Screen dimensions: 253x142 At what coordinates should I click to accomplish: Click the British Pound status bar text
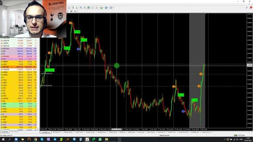(x=164, y=135)
